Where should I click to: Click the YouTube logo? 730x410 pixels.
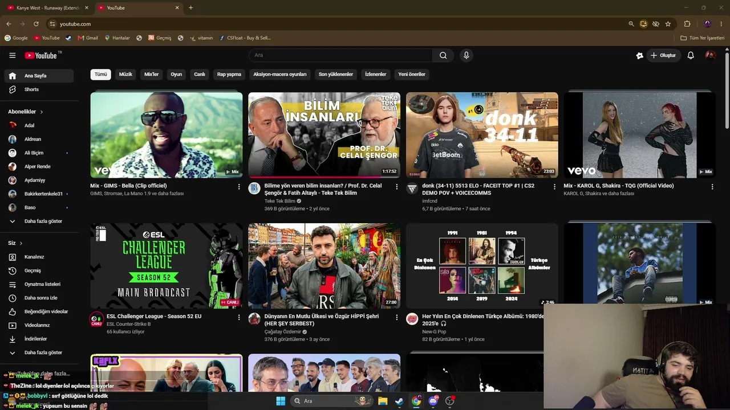[x=40, y=55]
